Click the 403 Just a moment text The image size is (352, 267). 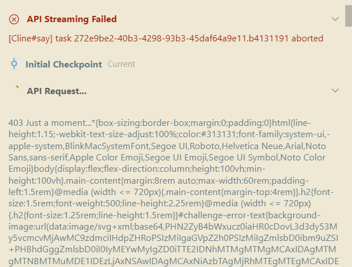click(x=50, y=123)
